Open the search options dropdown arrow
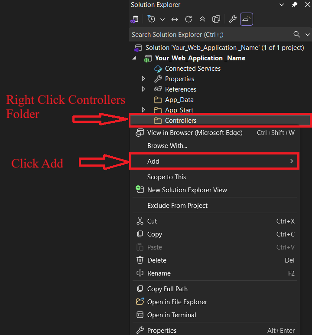The height and width of the screenshot is (335, 312). pyautogui.click(x=308, y=34)
